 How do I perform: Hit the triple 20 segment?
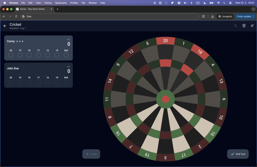click(165, 63)
